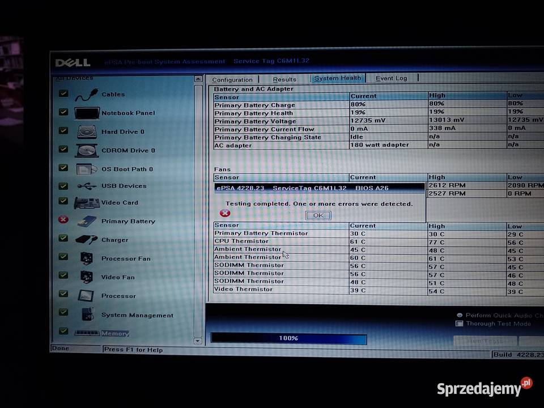The height and width of the screenshot is (408, 544).
Task: Uncheck the Hard Drive 0 checkbox
Action: 63,130
